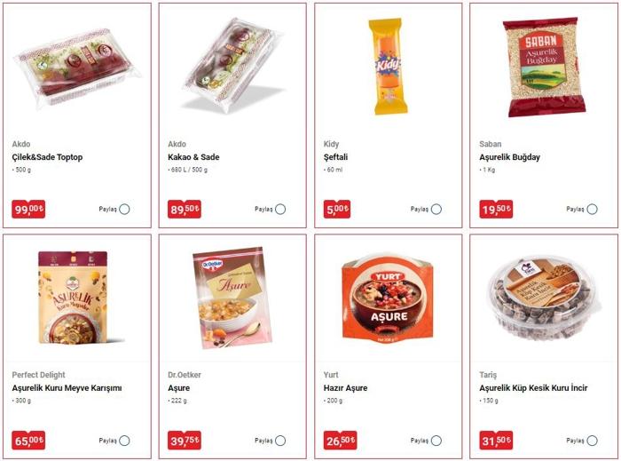View the Yurt Aşure bowl image

pos(389,298)
